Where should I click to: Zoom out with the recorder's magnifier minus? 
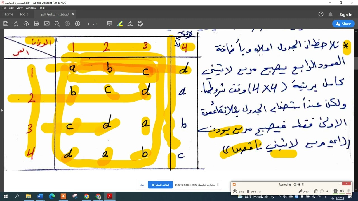click(322, 191)
